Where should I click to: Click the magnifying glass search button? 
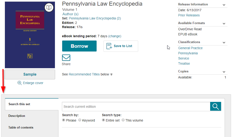pyautogui.click(x=216, y=106)
